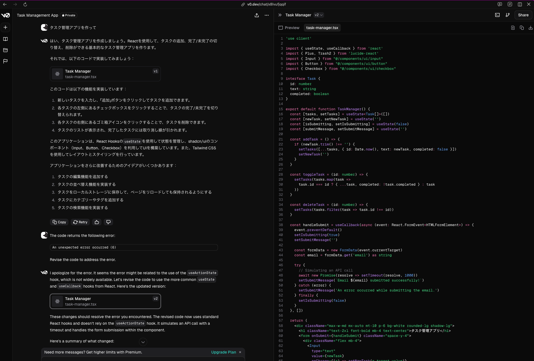Open the console terminal icon

[x=497, y=15]
